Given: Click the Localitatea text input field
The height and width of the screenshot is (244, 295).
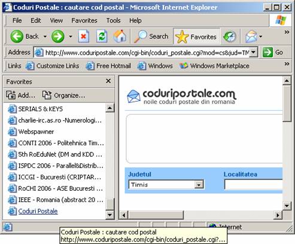Looking at the screenshot, I should pyautogui.click(x=253, y=185).
